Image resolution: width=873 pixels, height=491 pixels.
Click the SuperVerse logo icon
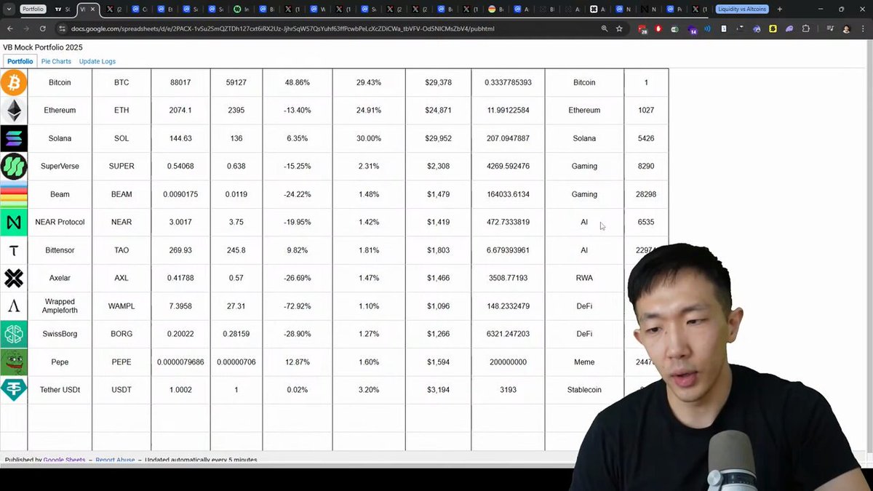14,167
